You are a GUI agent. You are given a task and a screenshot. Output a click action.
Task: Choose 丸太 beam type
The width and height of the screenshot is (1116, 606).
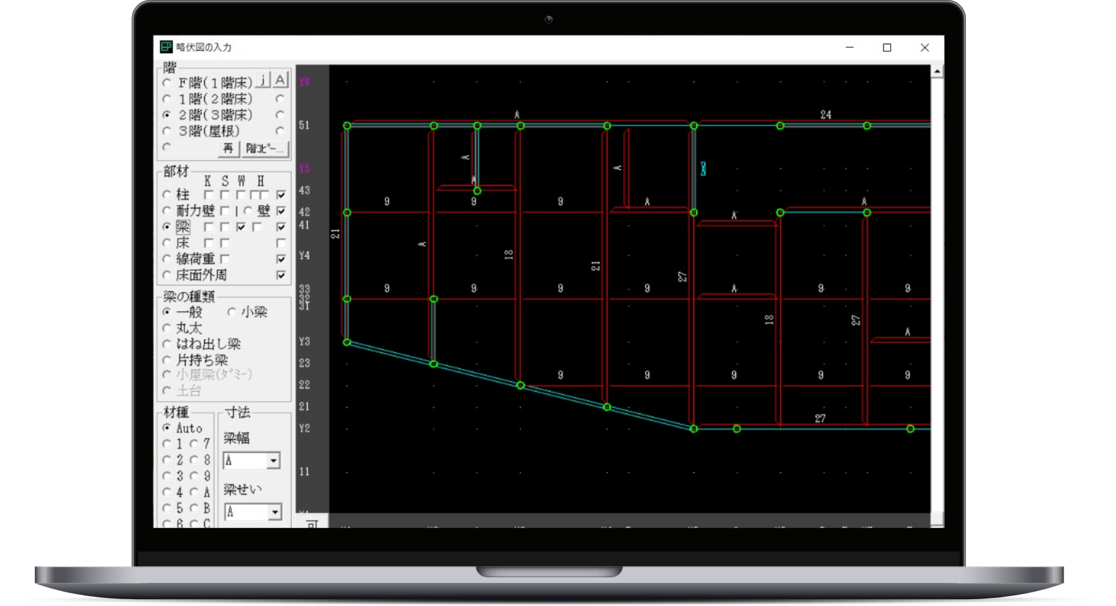click(x=166, y=328)
